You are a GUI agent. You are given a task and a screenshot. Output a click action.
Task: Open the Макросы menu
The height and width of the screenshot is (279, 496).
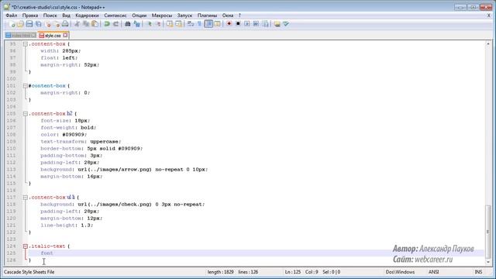click(162, 15)
